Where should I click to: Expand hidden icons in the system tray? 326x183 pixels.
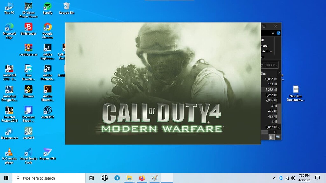click(x=275, y=178)
